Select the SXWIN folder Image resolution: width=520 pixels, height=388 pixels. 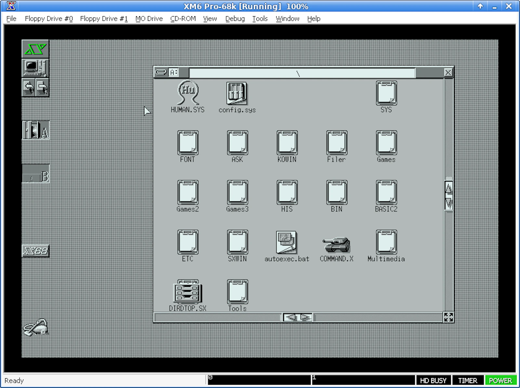[x=237, y=242]
